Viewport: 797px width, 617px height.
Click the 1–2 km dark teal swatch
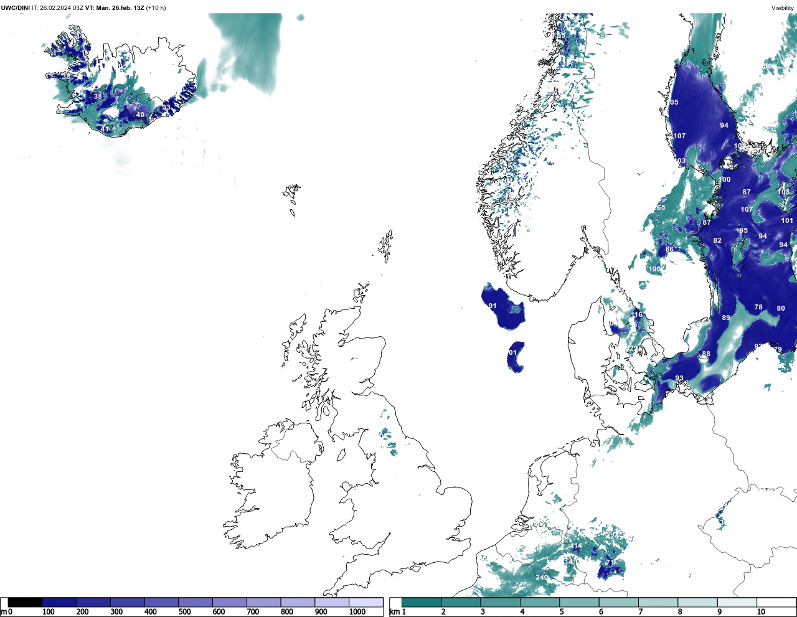(x=422, y=602)
